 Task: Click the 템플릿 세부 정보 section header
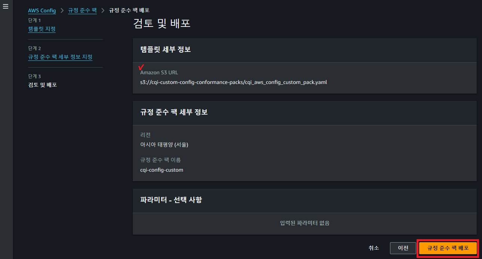(x=165, y=50)
